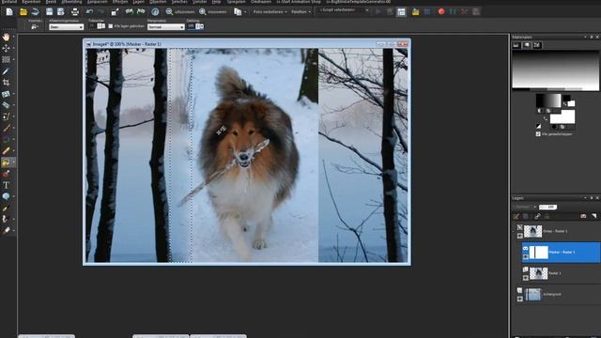This screenshot has height=338, width=601.
Task: Toggle visibility of Masker - Raster 1 layer
Action: [526, 256]
